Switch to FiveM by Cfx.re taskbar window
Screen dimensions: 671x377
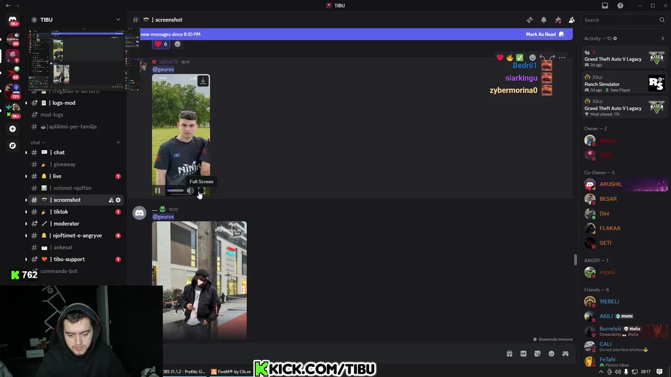pos(231,372)
